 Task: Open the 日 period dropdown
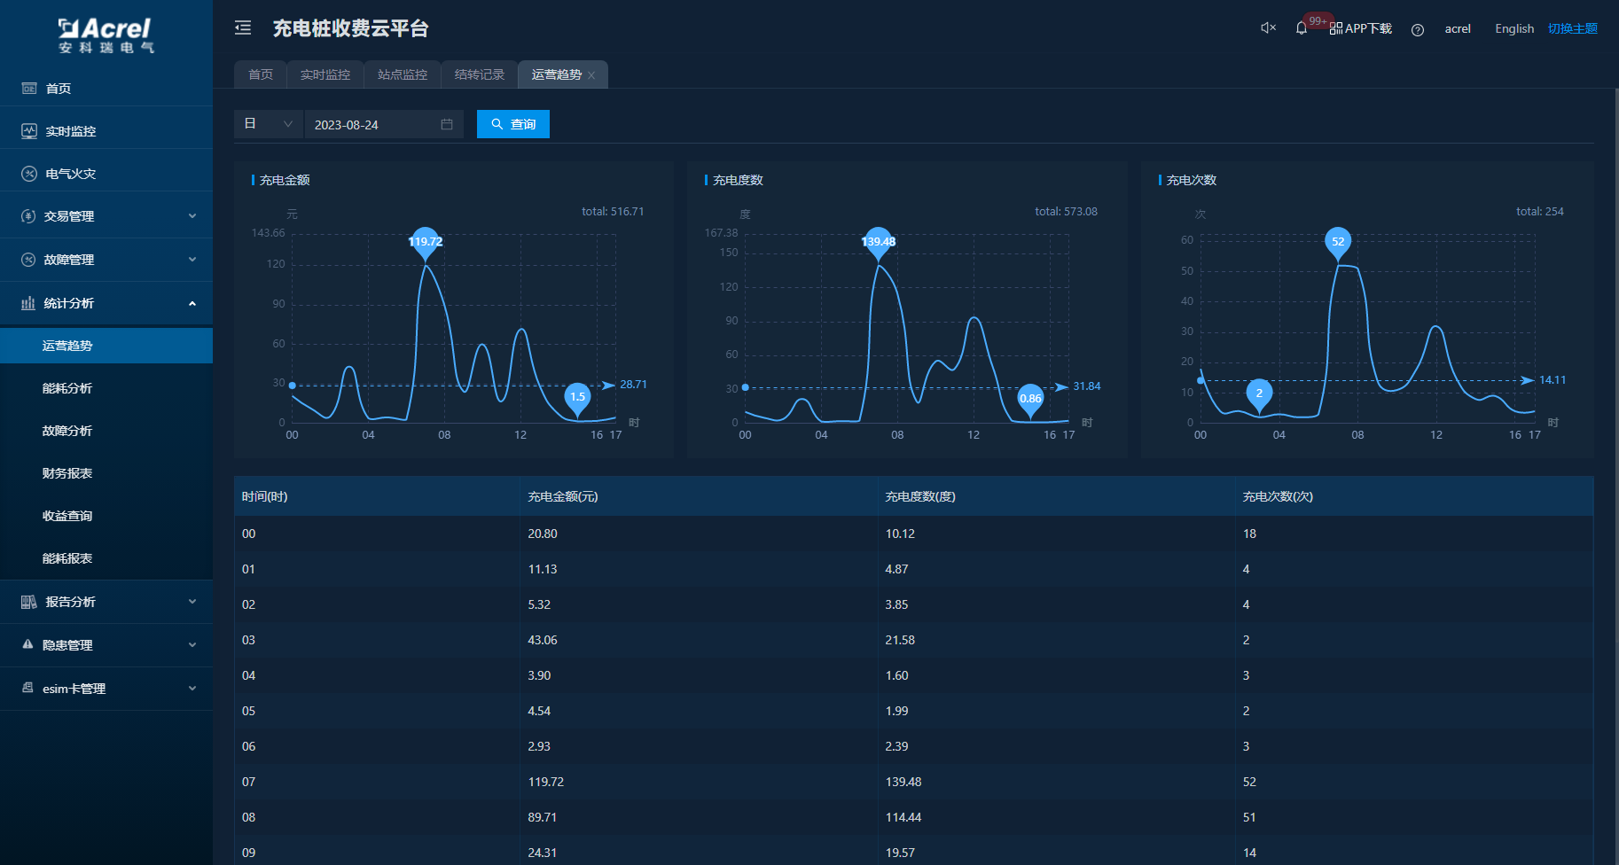268,124
